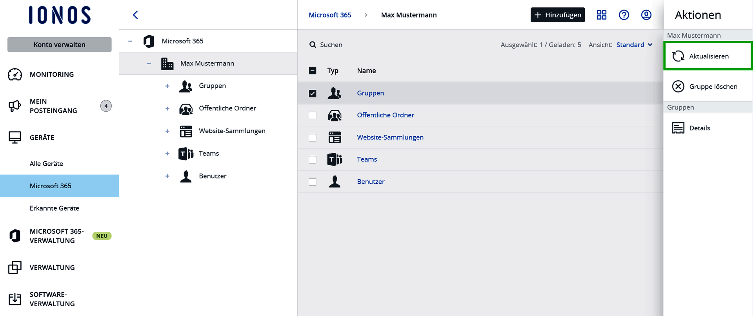Click the Gruppen people icon in tree

(x=186, y=86)
